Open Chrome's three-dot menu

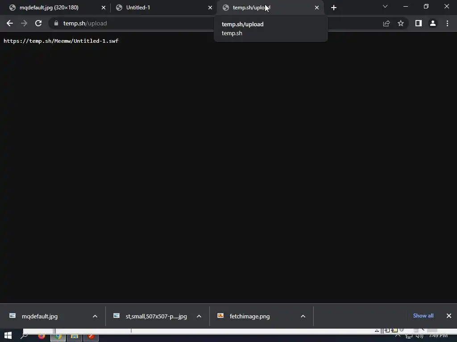click(x=447, y=23)
